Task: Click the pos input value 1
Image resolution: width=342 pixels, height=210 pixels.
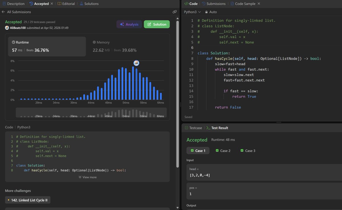Action: coord(191,194)
